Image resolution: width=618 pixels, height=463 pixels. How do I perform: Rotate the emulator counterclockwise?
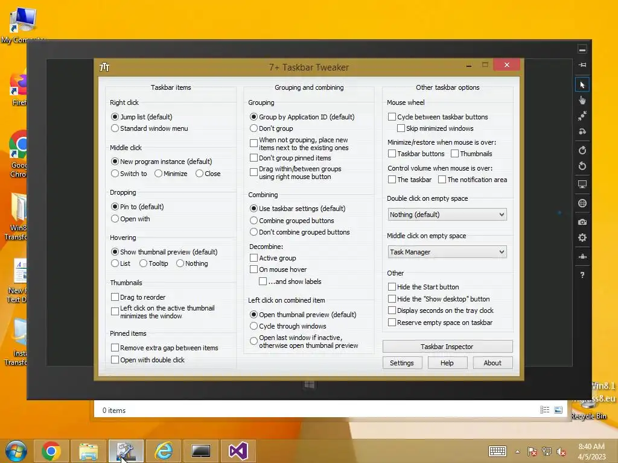[582, 166]
